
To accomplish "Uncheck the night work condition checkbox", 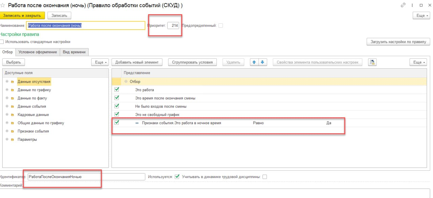I will [x=117, y=123].
